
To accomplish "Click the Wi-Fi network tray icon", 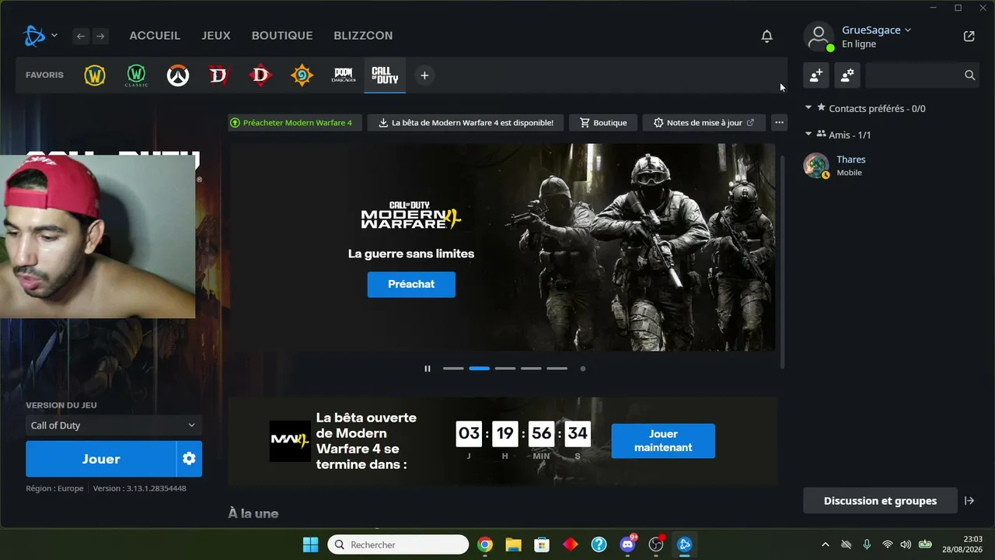I will [887, 544].
